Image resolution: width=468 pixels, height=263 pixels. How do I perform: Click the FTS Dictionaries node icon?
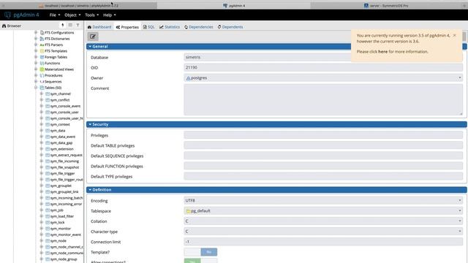[42, 39]
